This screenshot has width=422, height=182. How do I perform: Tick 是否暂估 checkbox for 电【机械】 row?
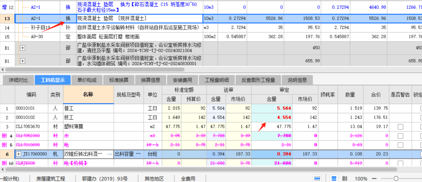(x=400, y=163)
